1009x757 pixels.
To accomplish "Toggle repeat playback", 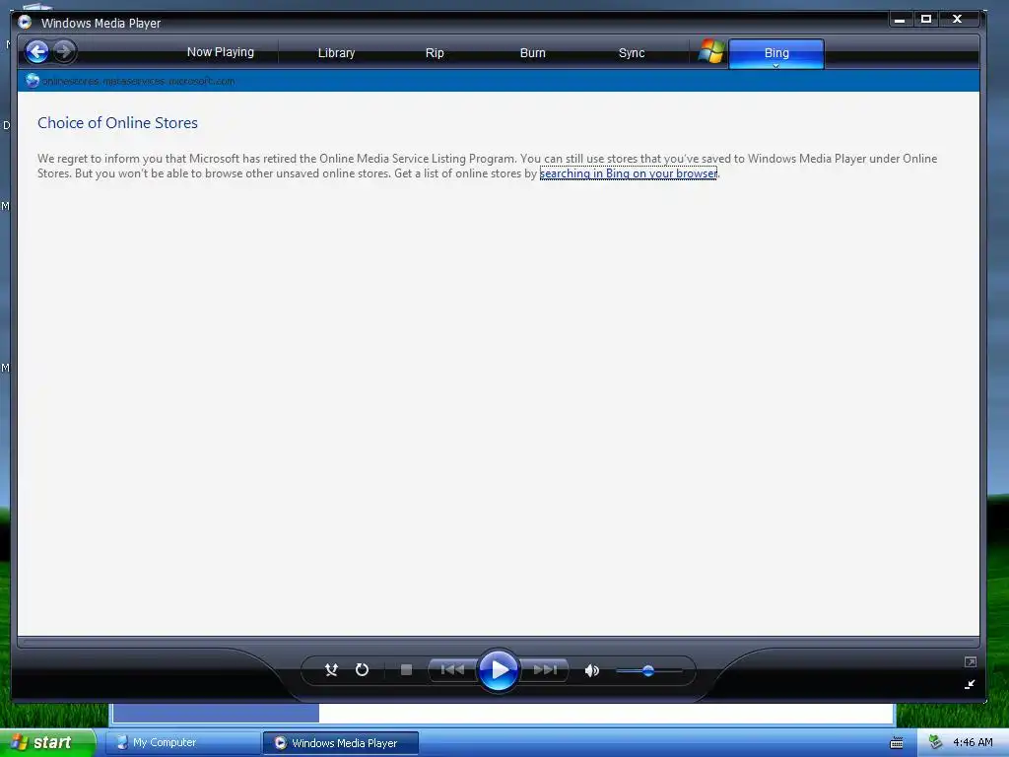I will [x=363, y=670].
